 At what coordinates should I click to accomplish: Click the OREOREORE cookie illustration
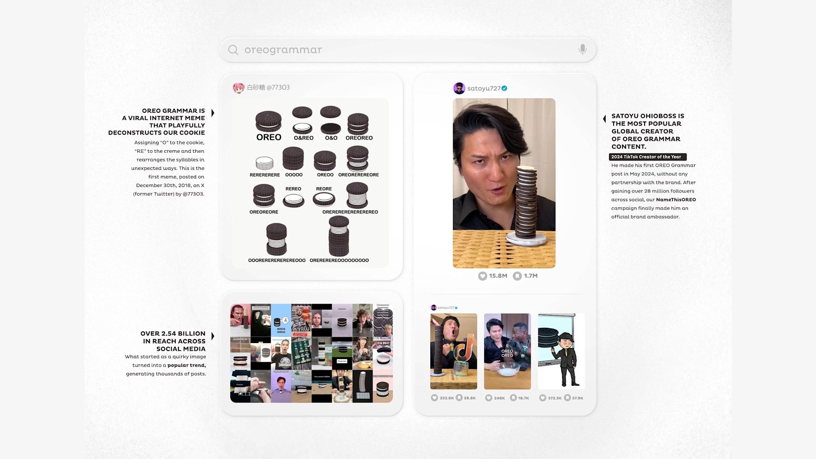click(x=264, y=196)
